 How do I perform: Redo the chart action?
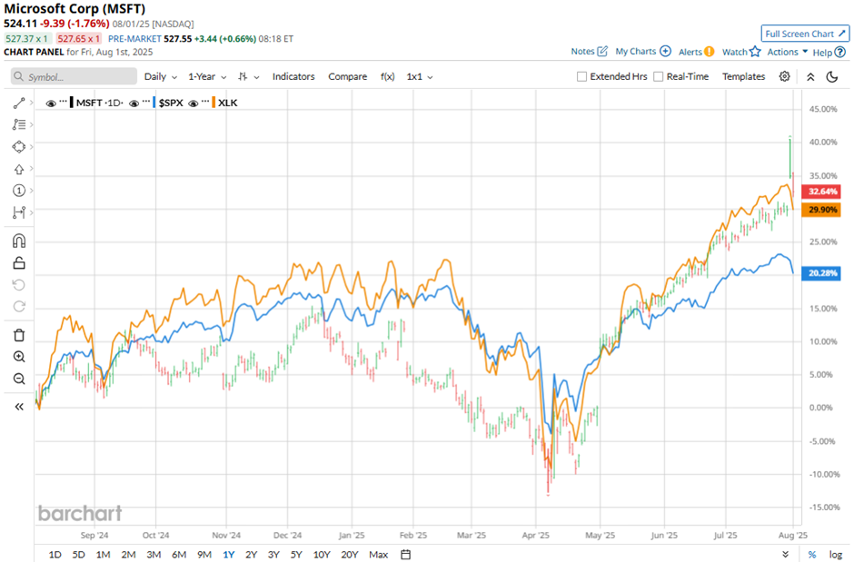[19, 306]
